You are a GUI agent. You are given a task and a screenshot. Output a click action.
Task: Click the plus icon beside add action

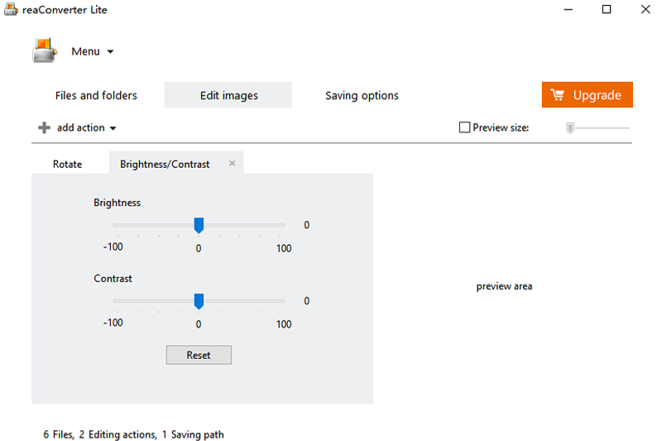[44, 127]
